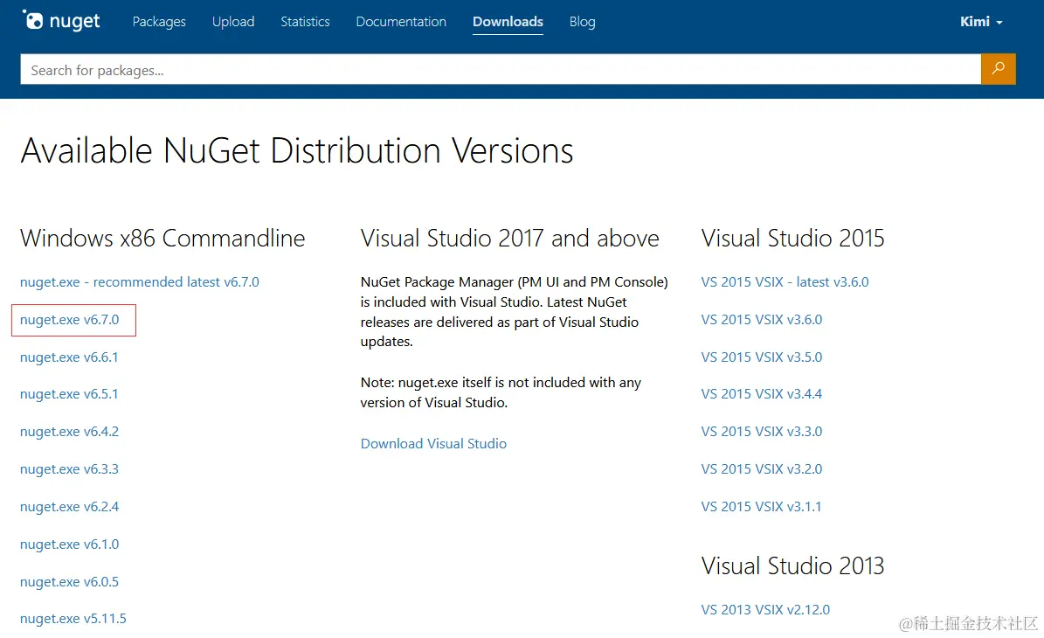The image size is (1044, 638).
Task: Click the Available NuGet Distribution Versions heading
Action: (x=297, y=150)
